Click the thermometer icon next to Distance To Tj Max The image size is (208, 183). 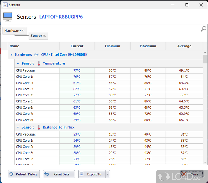coord(39,127)
